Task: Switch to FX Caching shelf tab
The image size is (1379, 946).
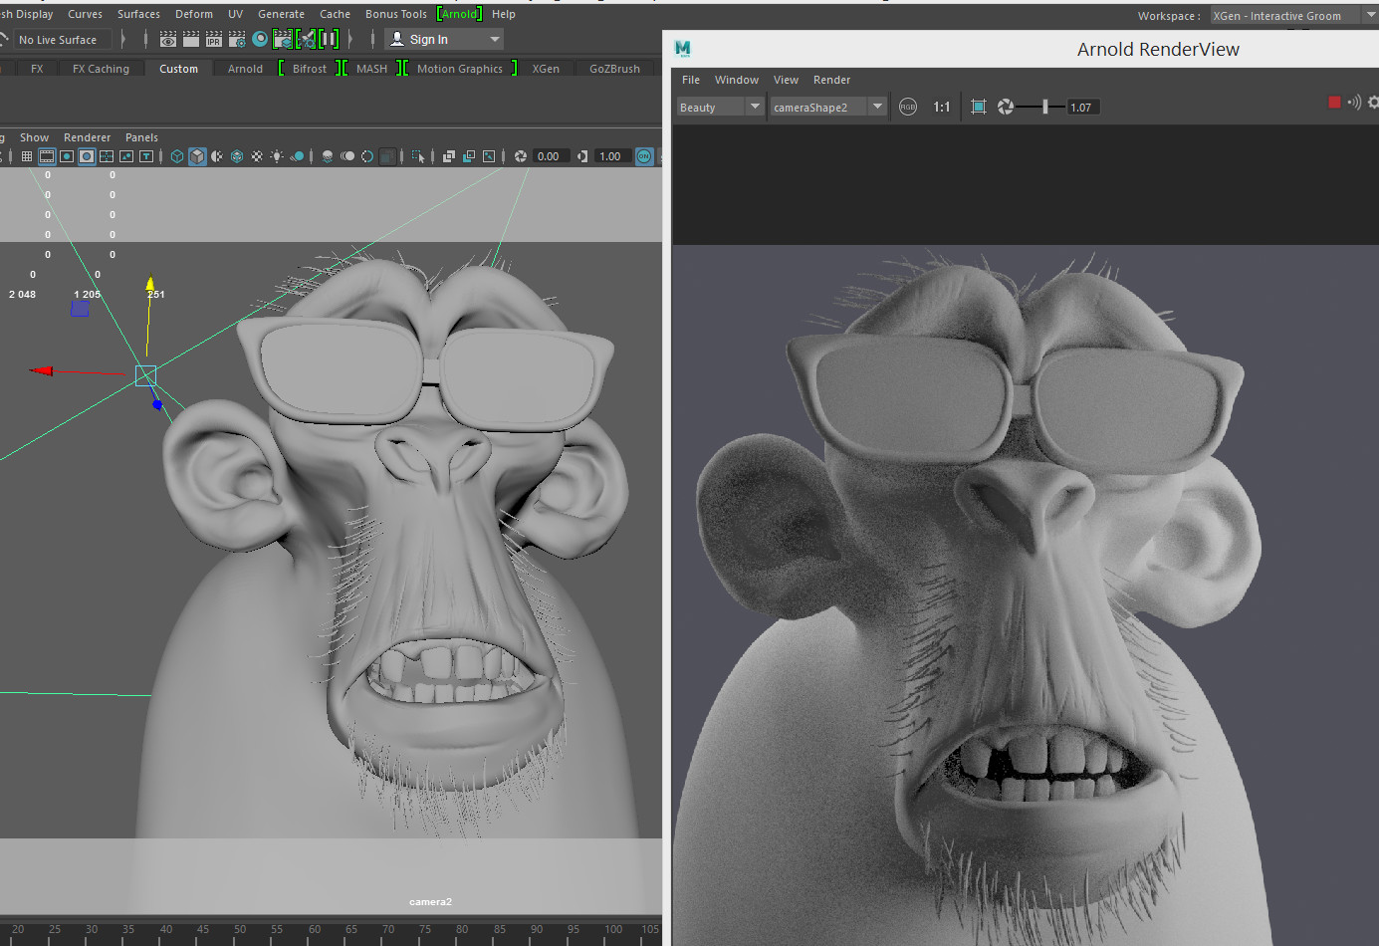Action: coord(101,69)
